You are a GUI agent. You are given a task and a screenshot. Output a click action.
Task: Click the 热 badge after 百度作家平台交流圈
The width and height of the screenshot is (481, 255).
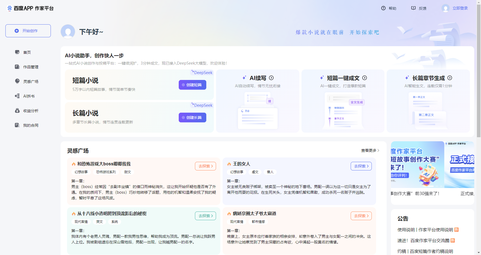(453, 240)
